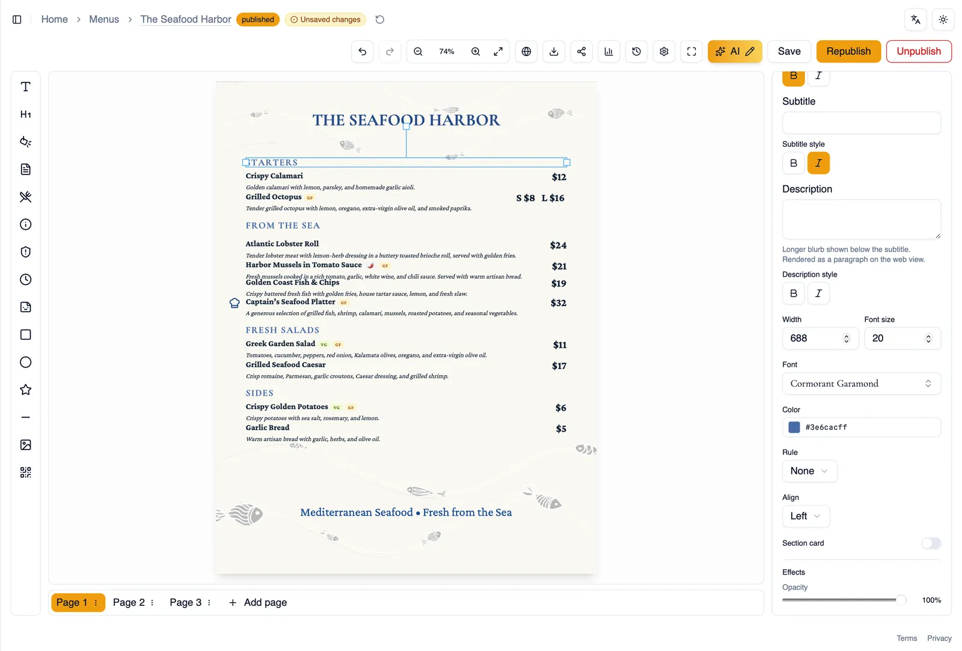Image resolution: width=962 pixels, height=651 pixels.
Task: Insert a star shape from sidebar
Action: pos(25,390)
